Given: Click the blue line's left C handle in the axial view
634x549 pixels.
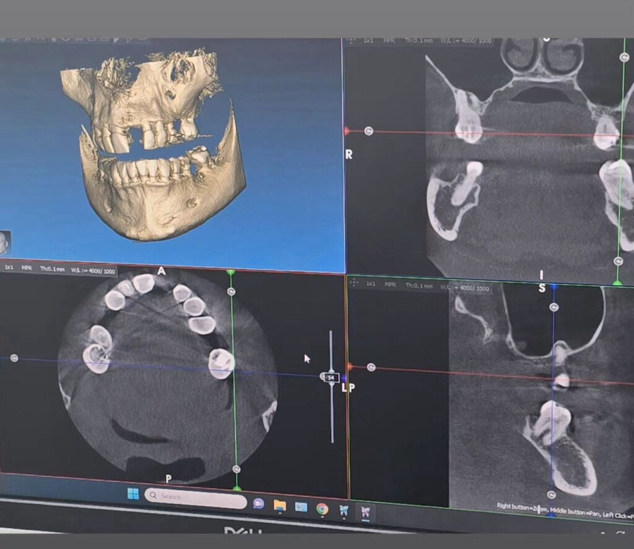Looking at the screenshot, I should tap(14, 358).
